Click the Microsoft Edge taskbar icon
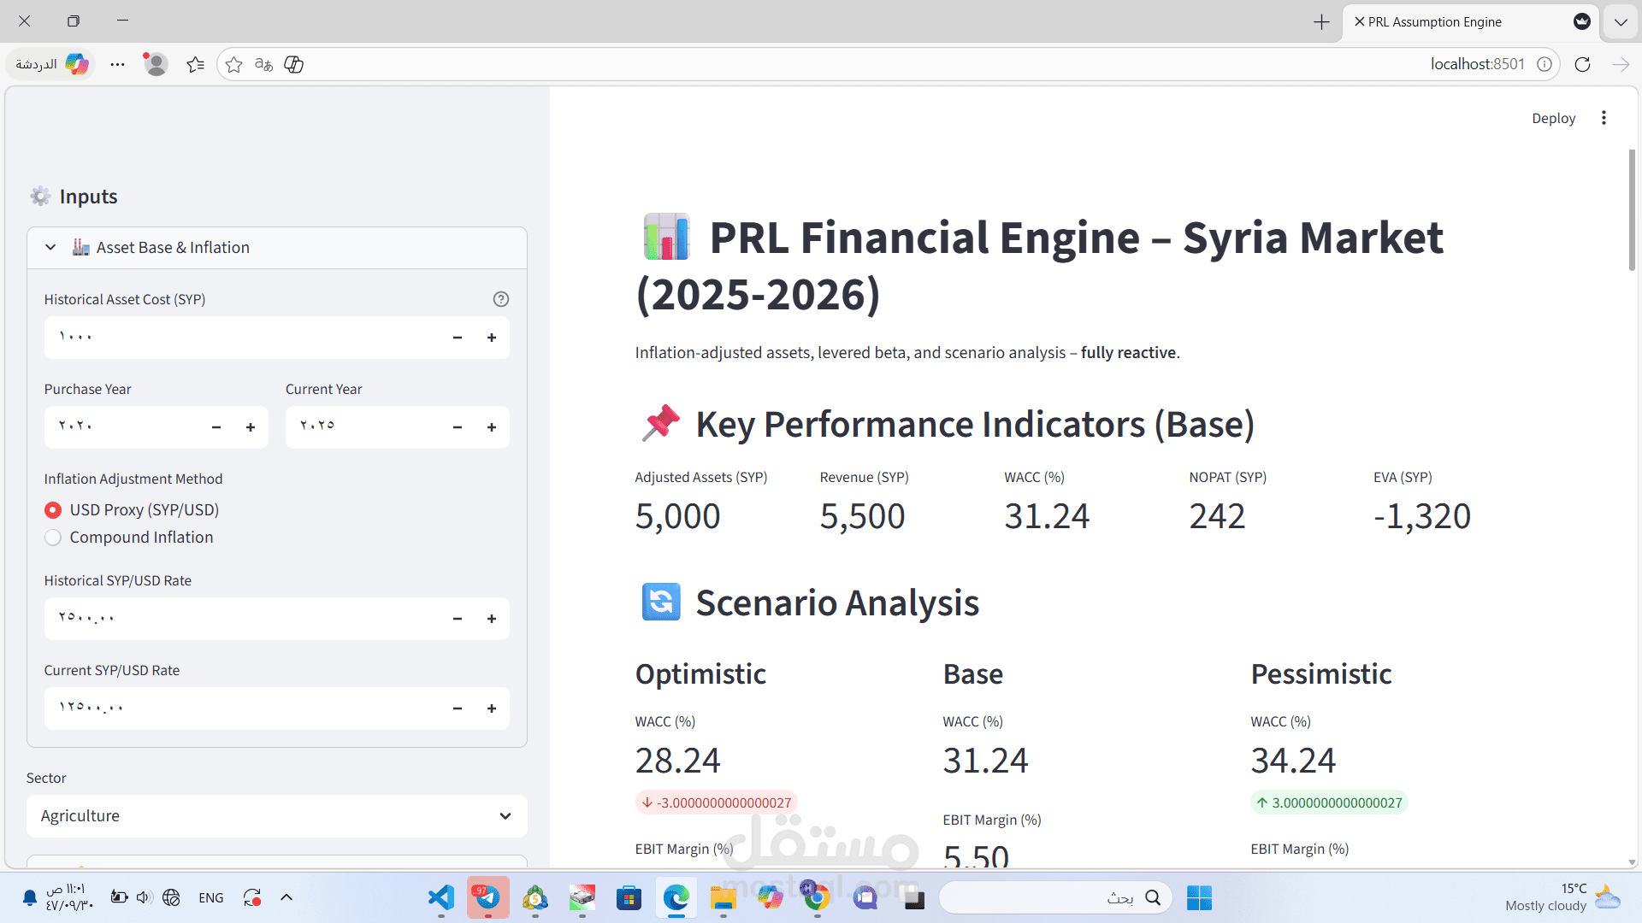1642x923 pixels. (x=676, y=897)
